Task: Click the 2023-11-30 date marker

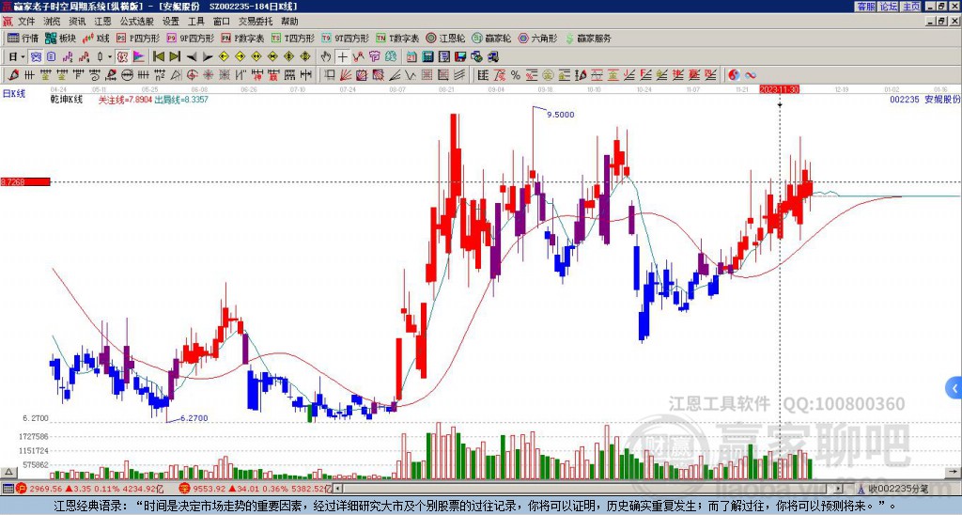Action: click(780, 89)
